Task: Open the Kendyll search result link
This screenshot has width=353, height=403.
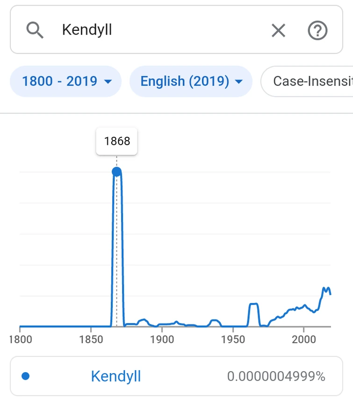Action: (x=115, y=376)
